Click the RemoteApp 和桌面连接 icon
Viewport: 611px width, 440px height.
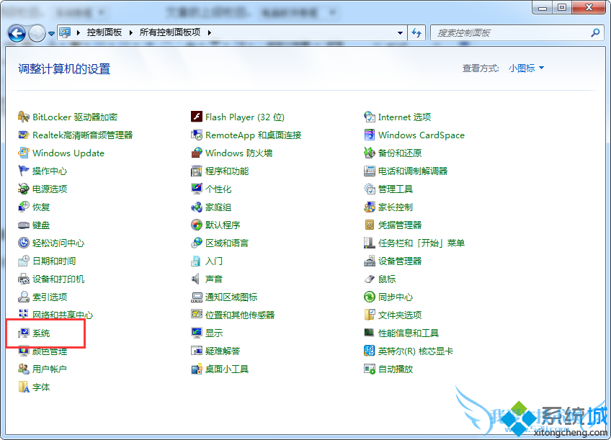tap(197, 135)
